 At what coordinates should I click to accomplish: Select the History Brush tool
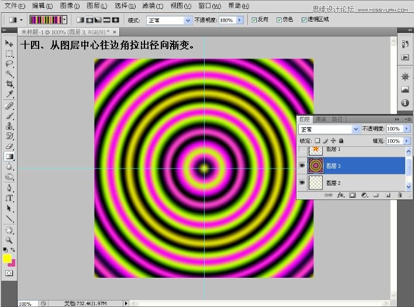coord(9,136)
